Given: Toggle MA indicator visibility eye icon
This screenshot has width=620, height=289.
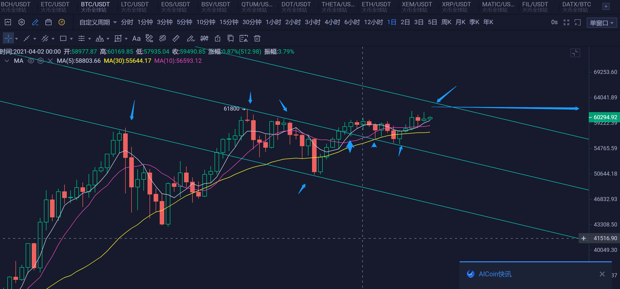Looking at the screenshot, I should (31, 61).
